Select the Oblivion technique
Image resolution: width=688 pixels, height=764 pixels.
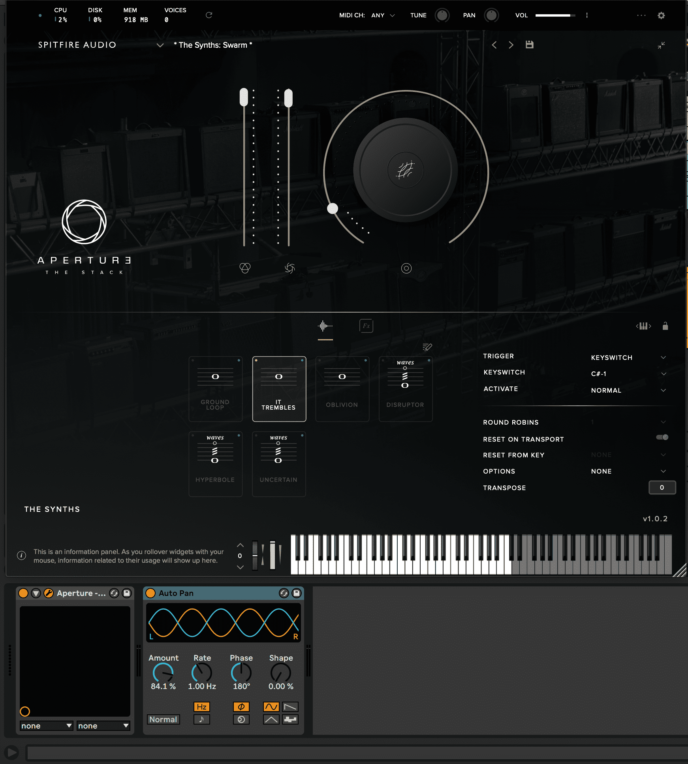click(x=342, y=389)
